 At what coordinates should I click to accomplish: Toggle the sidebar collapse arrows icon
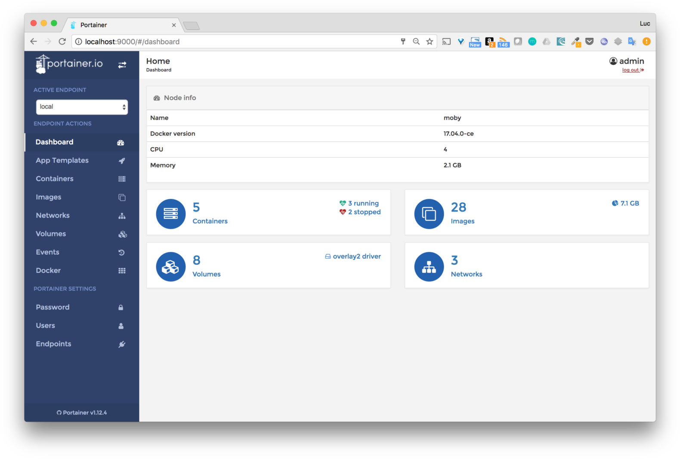click(x=122, y=65)
